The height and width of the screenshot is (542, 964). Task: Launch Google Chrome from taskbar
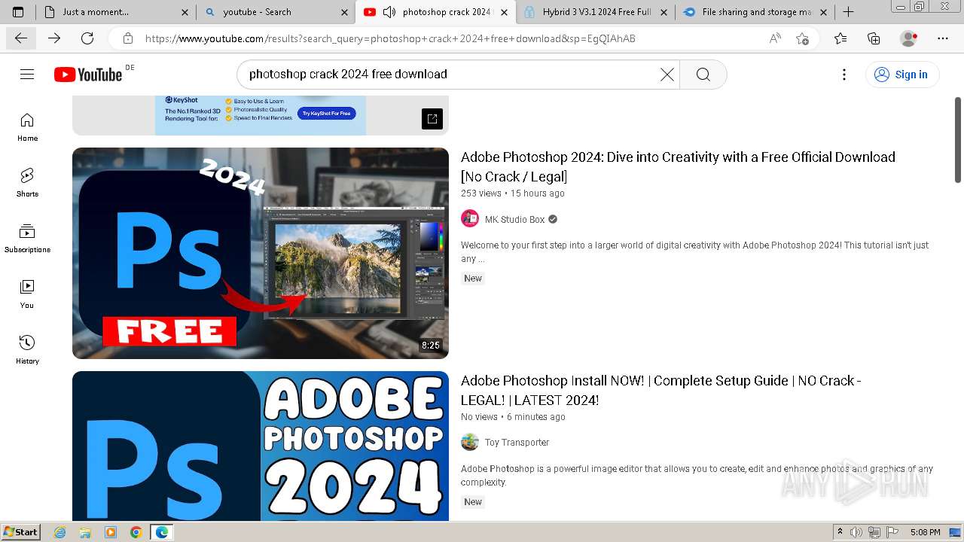(x=136, y=532)
